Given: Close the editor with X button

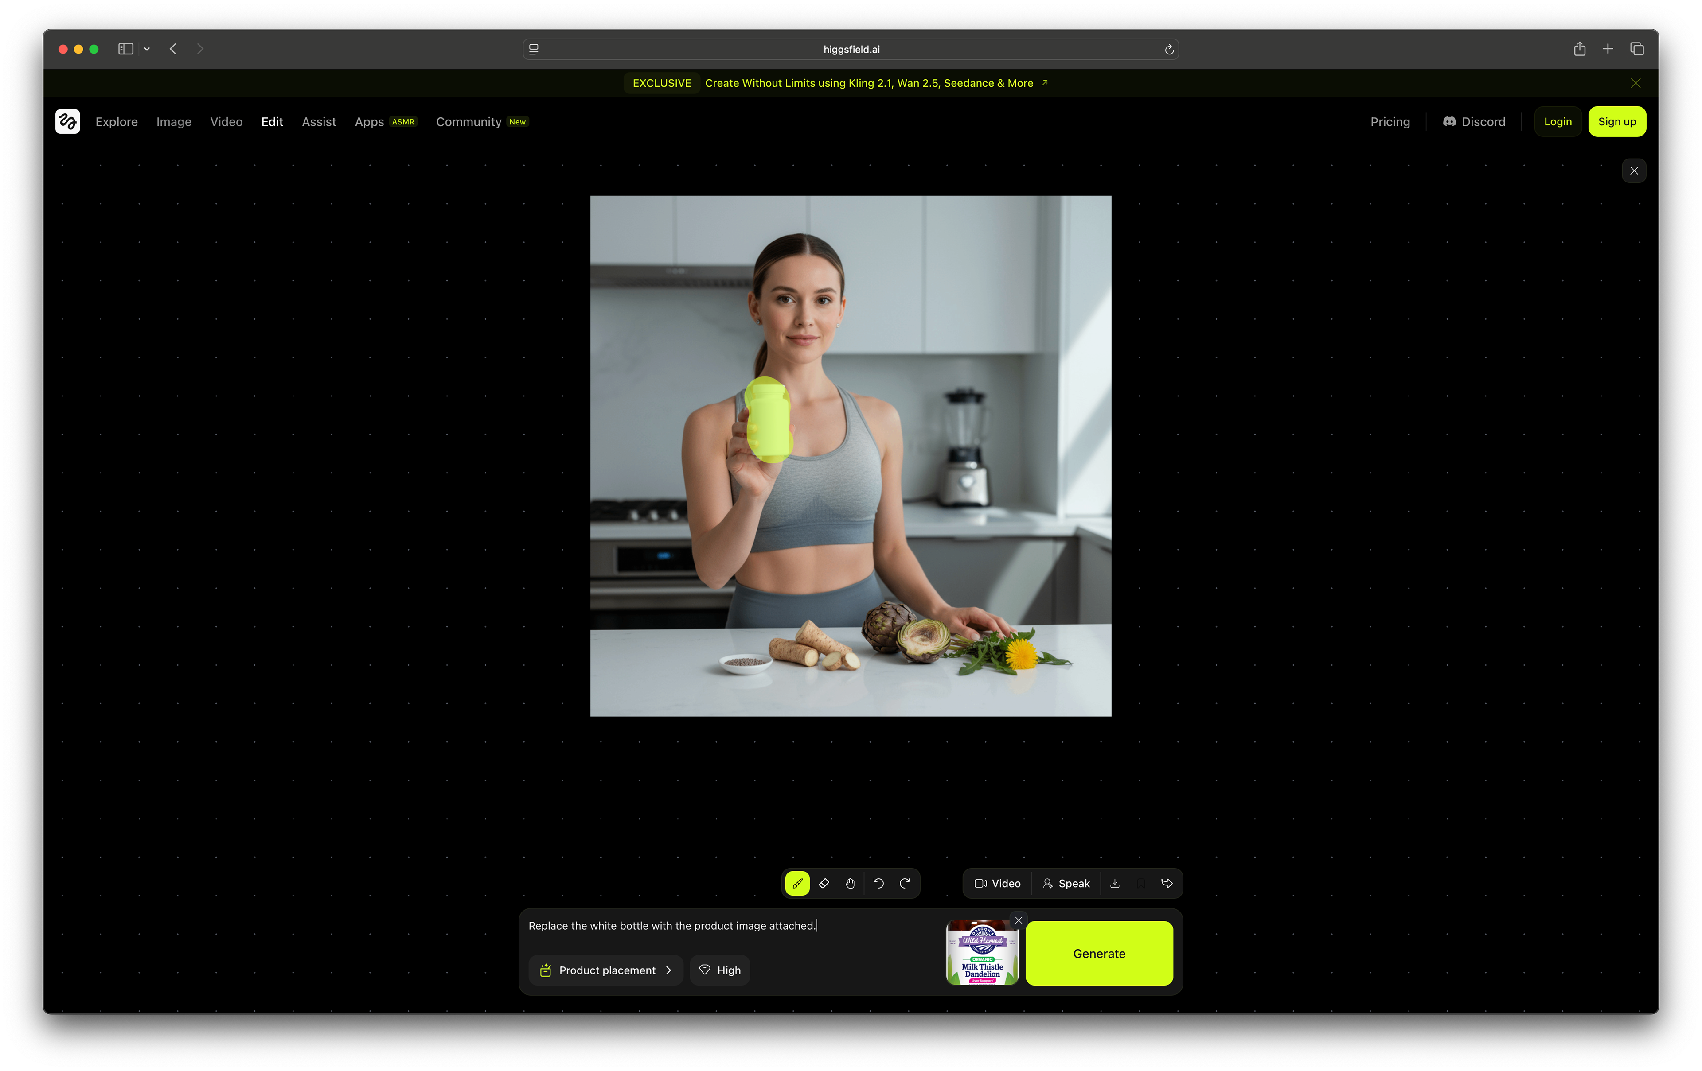Looking at the screenshot, I should pos(1633,171).
